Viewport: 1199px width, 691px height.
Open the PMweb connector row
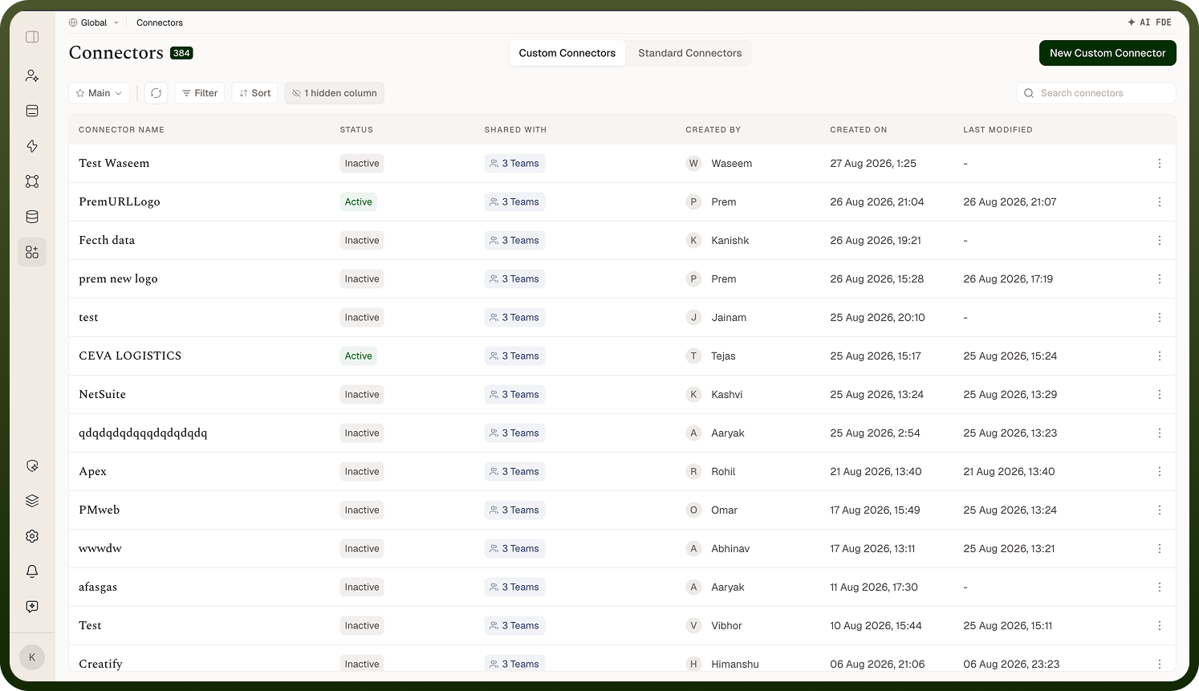pos(622,510)
